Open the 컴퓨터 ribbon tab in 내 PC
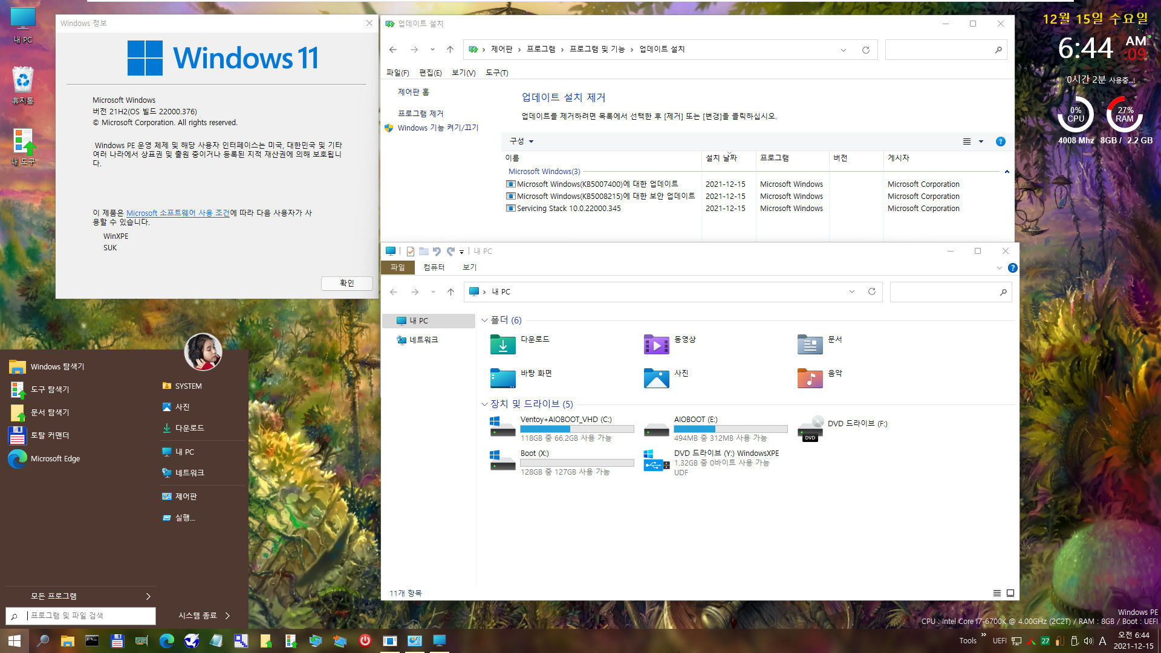 point(434,267)
